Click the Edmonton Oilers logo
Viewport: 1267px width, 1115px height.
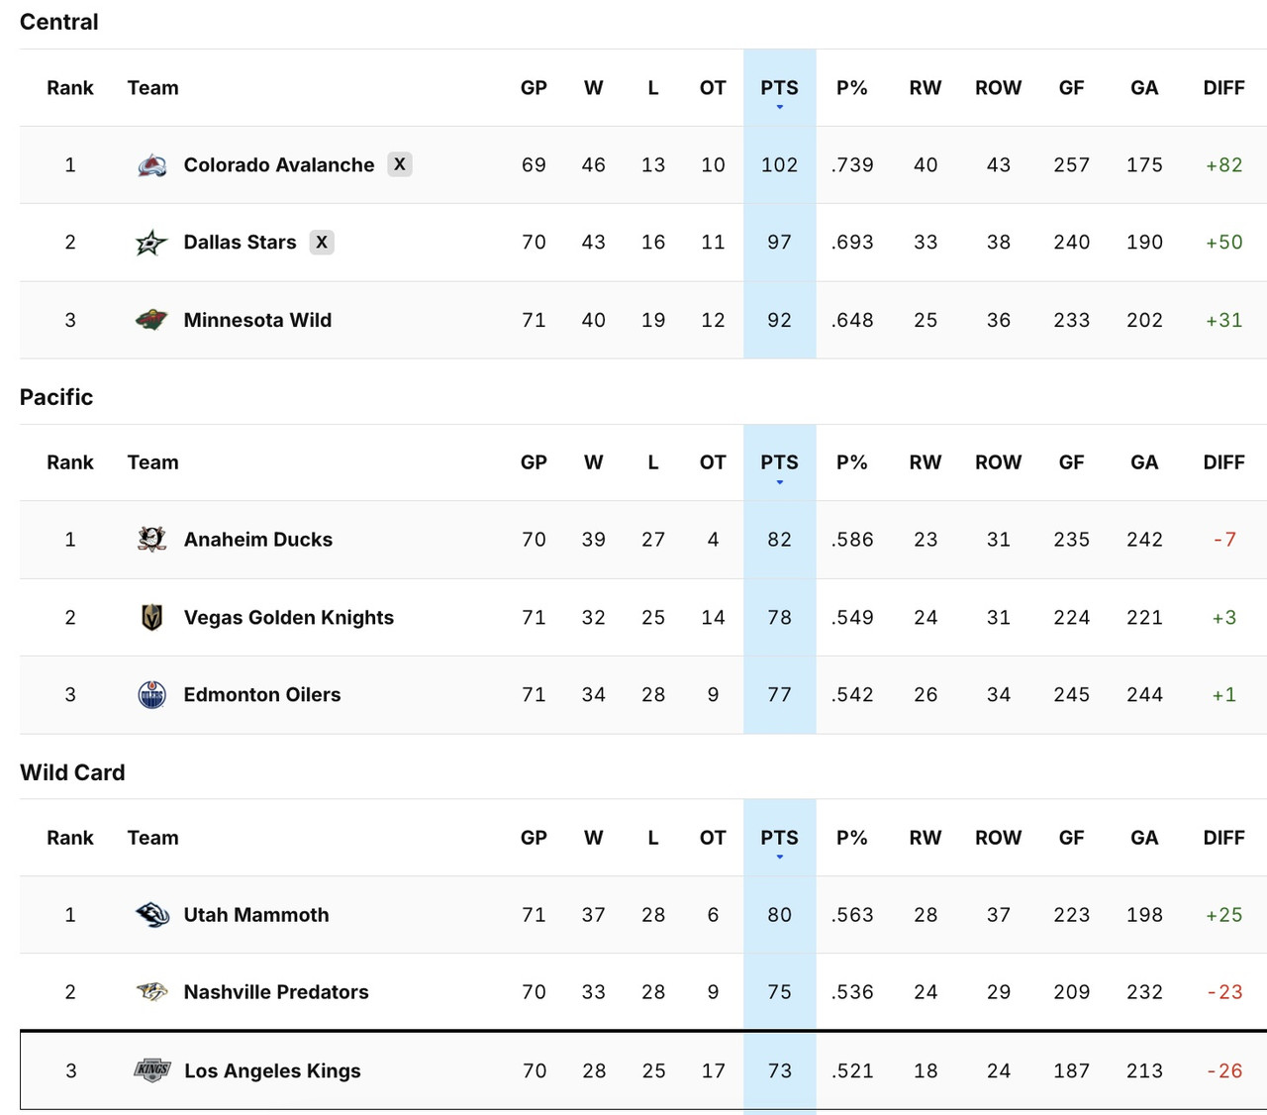149,694
